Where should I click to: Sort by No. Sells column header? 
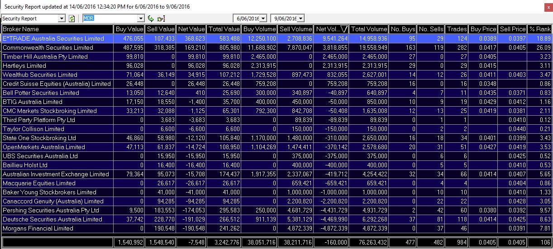point(431,29)
